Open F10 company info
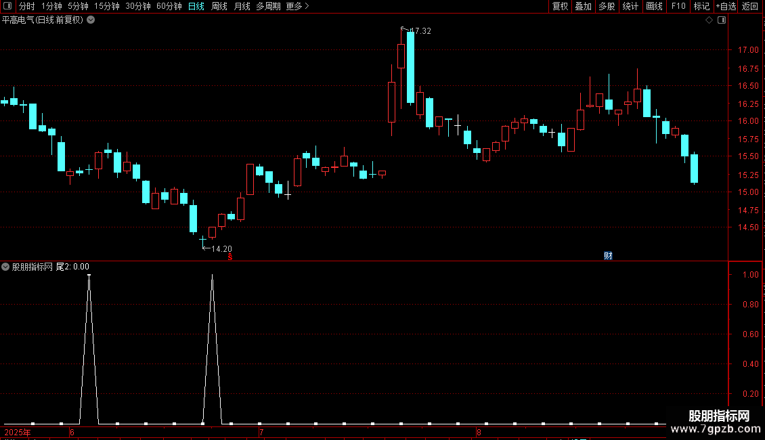765x440 pixels. [x=678, y=6]
